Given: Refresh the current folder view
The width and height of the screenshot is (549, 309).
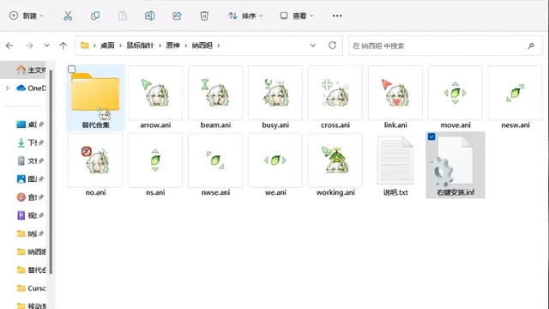Looking at the screenshot, I should coord(332,45).
